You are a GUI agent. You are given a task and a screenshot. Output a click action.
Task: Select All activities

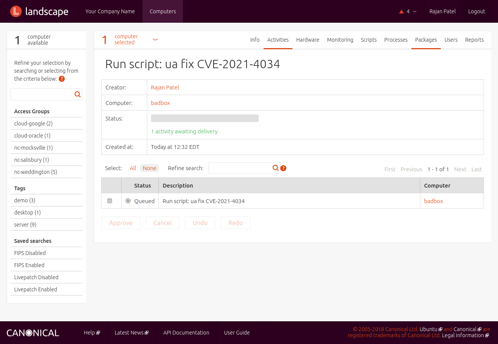tap(133, 168)
